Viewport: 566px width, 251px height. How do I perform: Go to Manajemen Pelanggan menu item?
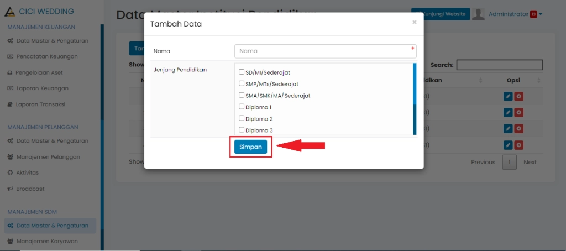coord(48,156)
